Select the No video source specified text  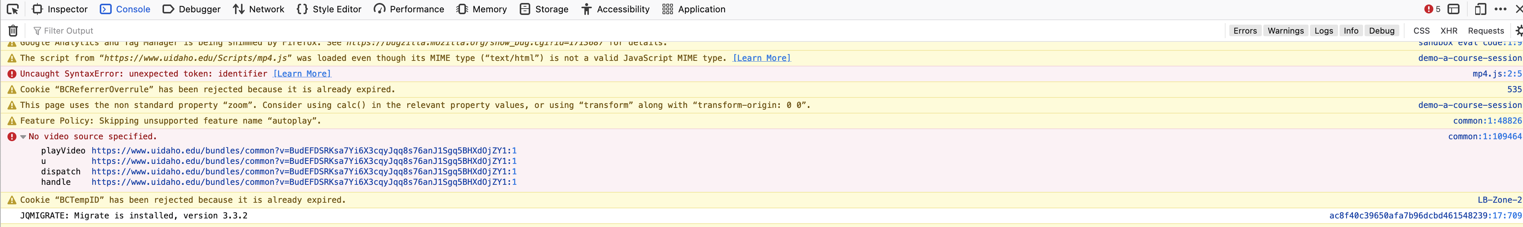93,137
